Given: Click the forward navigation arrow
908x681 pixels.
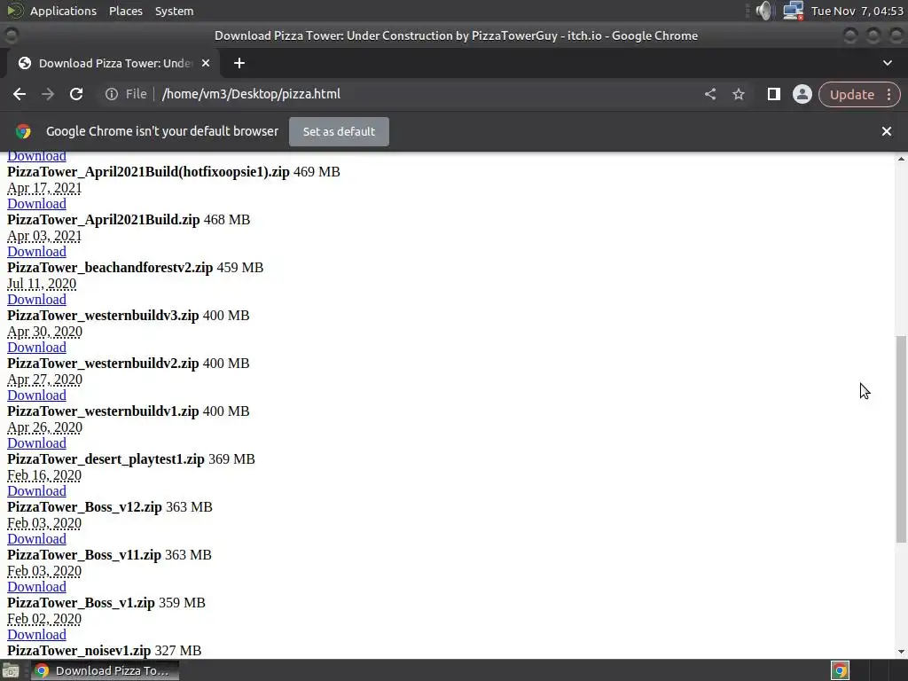Looking at the screenshot, I should [48, 94].
